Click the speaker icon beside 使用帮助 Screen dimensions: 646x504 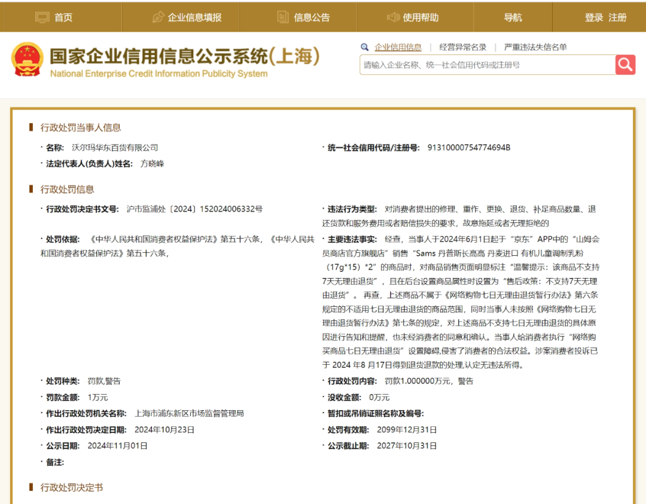(x=394, y=17)
